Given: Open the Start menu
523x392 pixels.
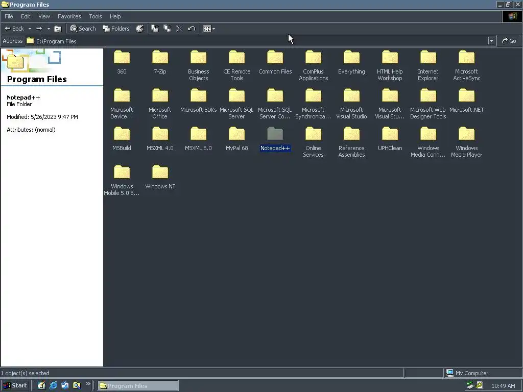Looking at the screenshot, I should point(15,386).
